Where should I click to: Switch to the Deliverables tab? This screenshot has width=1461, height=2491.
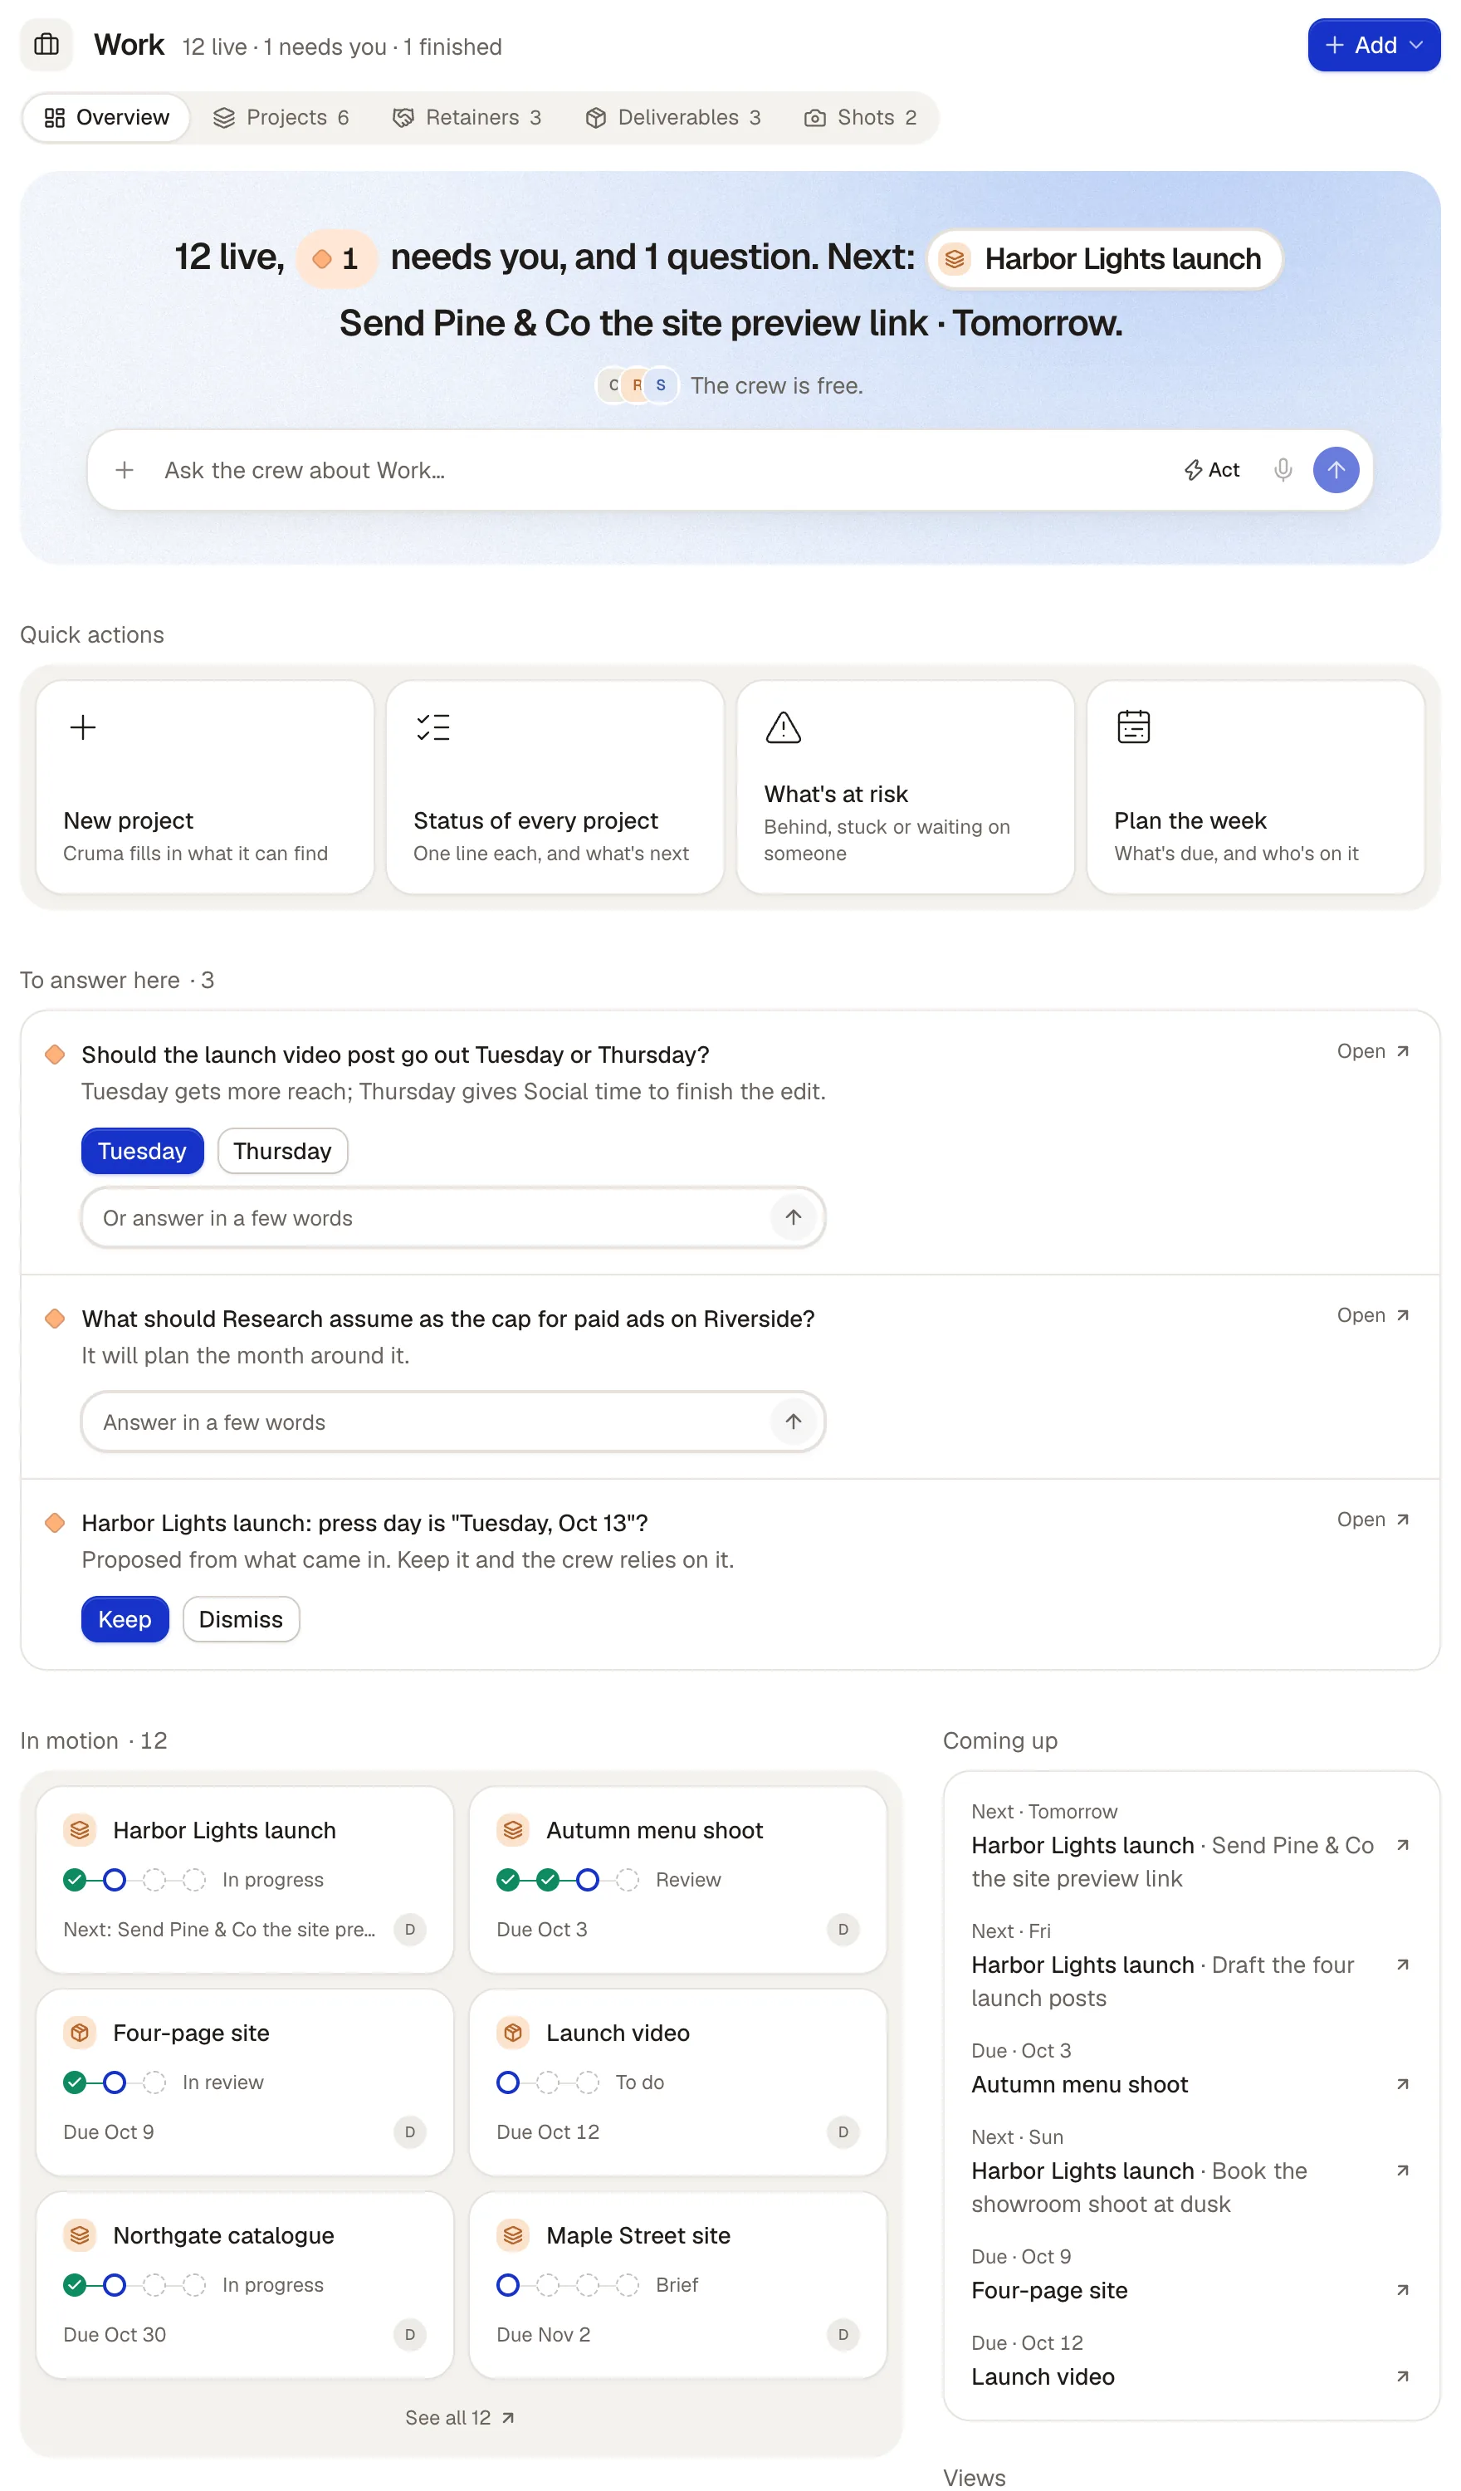point(674,118)
